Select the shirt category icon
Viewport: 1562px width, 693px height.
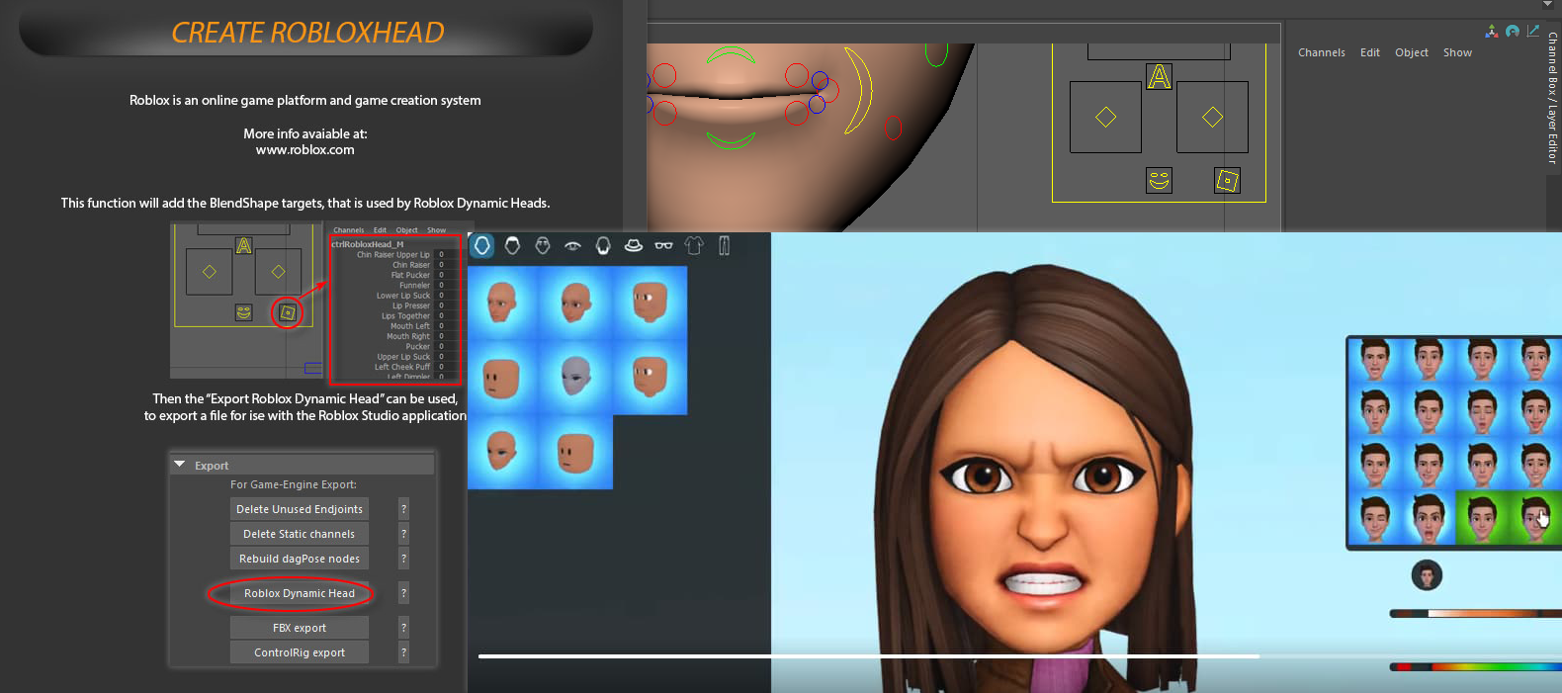coord(694,245)
